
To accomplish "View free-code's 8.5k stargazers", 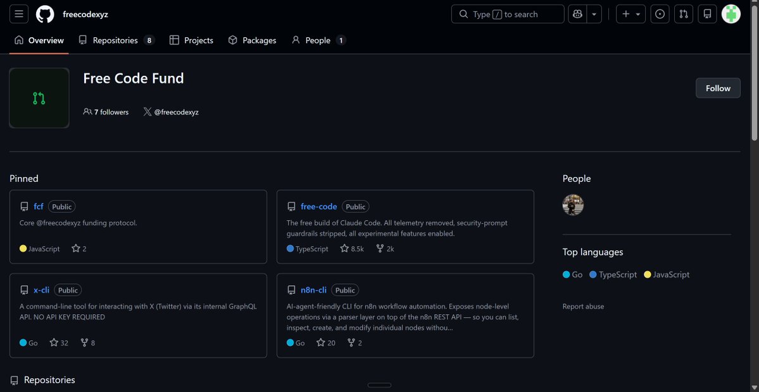I will click(x=352, y=249).
